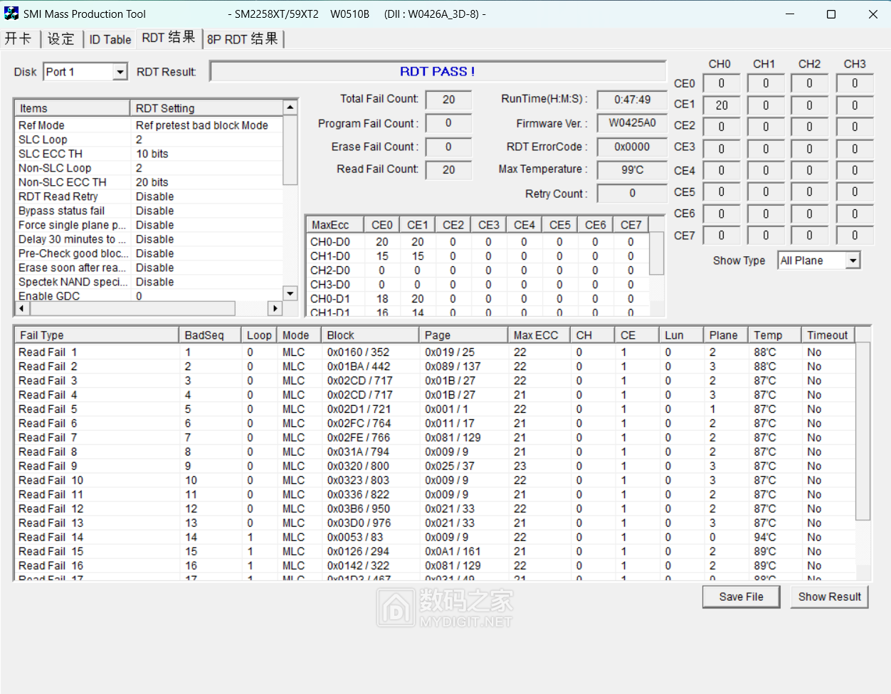Click the settings list scroll down arrow
891x694 pixels.
pyautogui.click(x=290, y=293)
